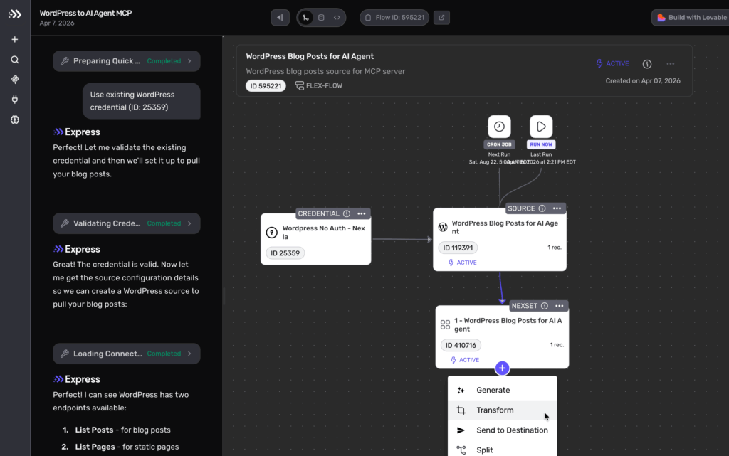This screenshot has height=456, width=729.
Task: Switch to the code view icon
Action: (337, 18)
